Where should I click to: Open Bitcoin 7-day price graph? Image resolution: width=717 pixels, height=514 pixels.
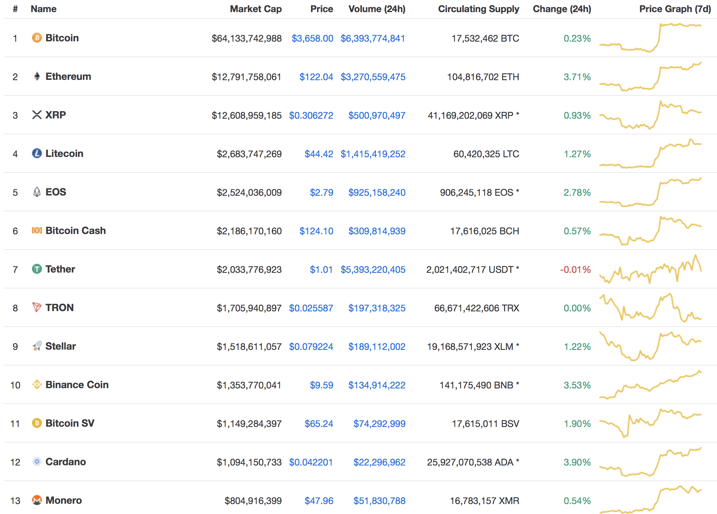click(650, 38)
